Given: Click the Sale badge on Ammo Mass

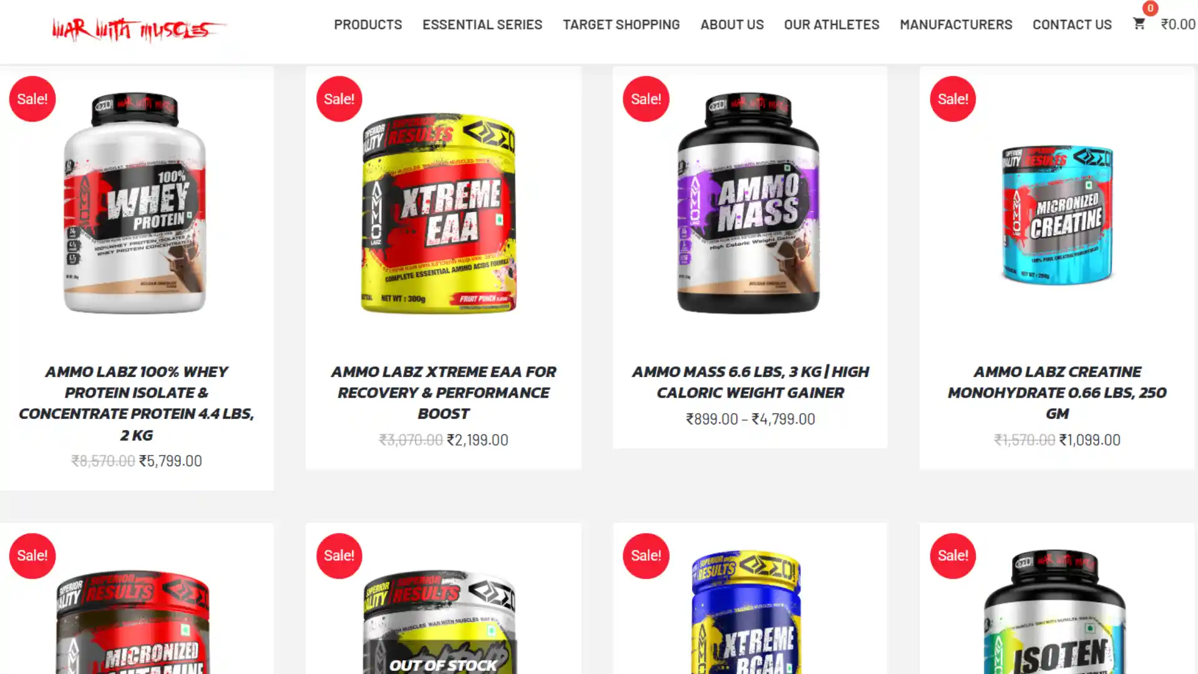Looking at the screenshot, I should 646,99.
